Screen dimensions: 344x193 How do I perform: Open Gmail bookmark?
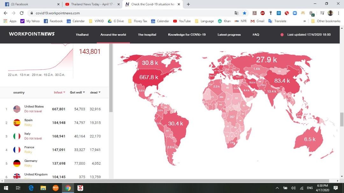coord(257,21)
